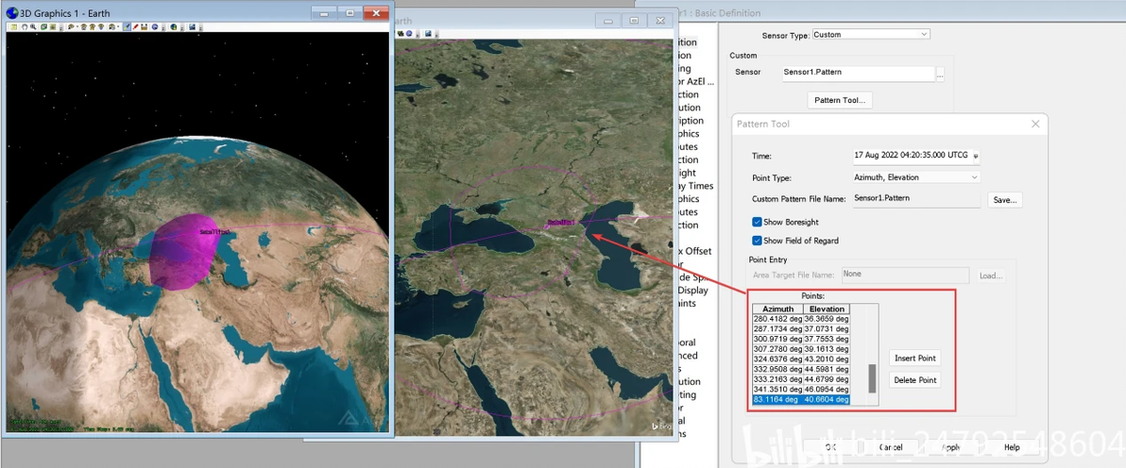The width and height of the screenshot is (1126, 468).
Task: Toggle the Show Field of Regard checkbox
Action: pyautogui.click(x=758, y=241)
